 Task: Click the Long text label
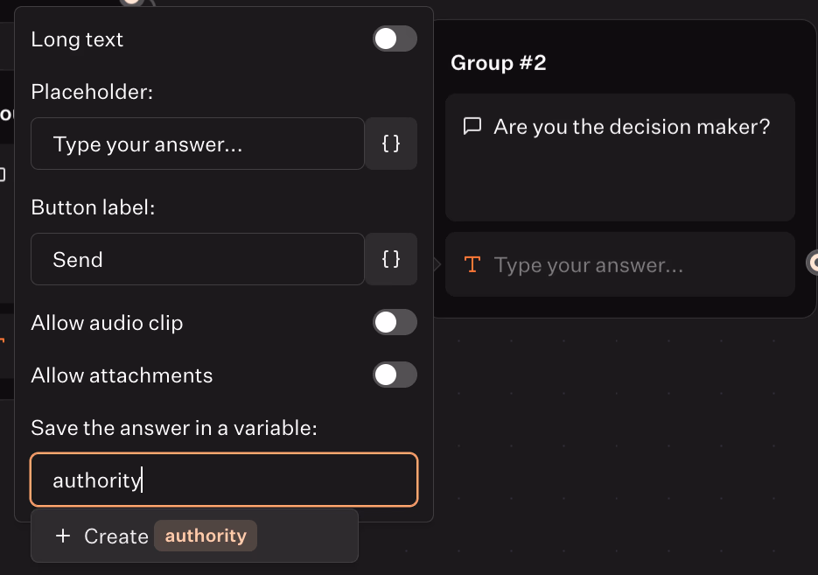pos(77,39)
